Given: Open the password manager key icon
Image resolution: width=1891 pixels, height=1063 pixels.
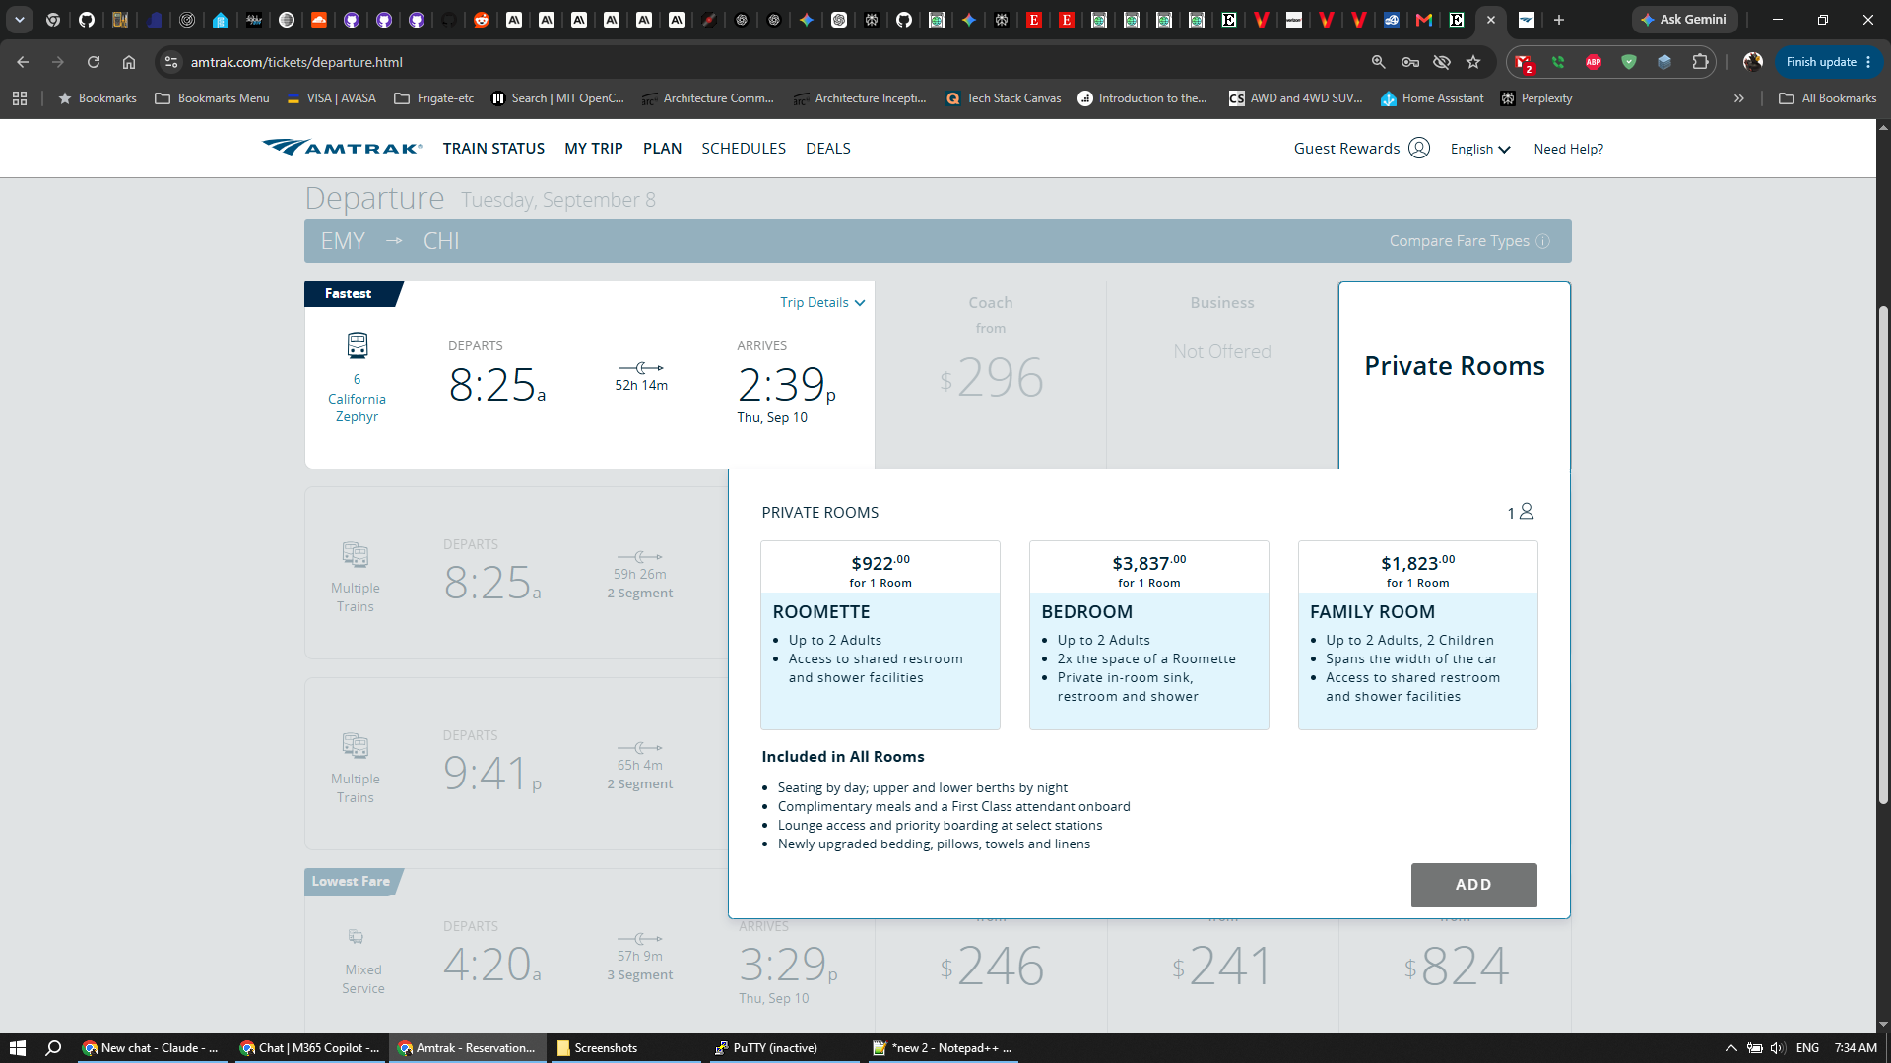Looking at the screenshot, I should coord(1410,62).
